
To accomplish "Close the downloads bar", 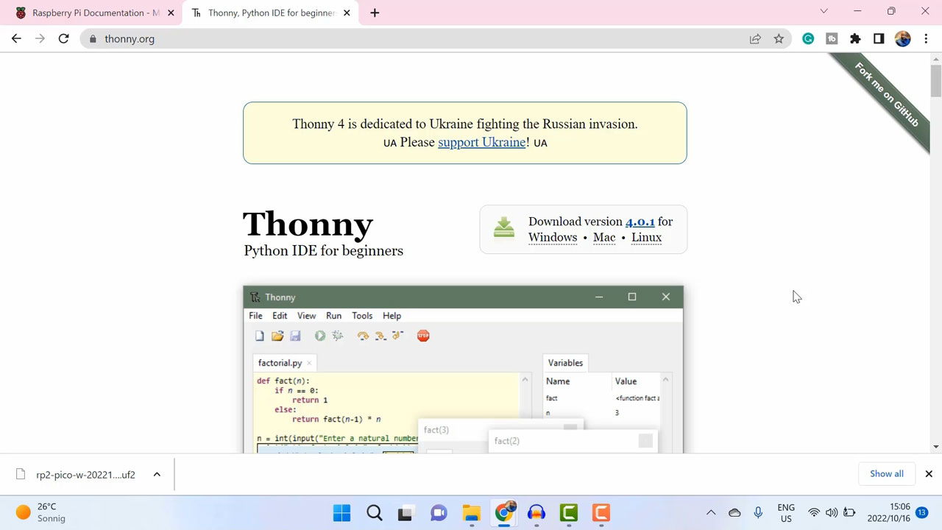I will tap(929, 474).
